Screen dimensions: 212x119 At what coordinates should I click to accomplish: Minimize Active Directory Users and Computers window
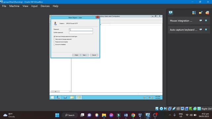(153, 16)
